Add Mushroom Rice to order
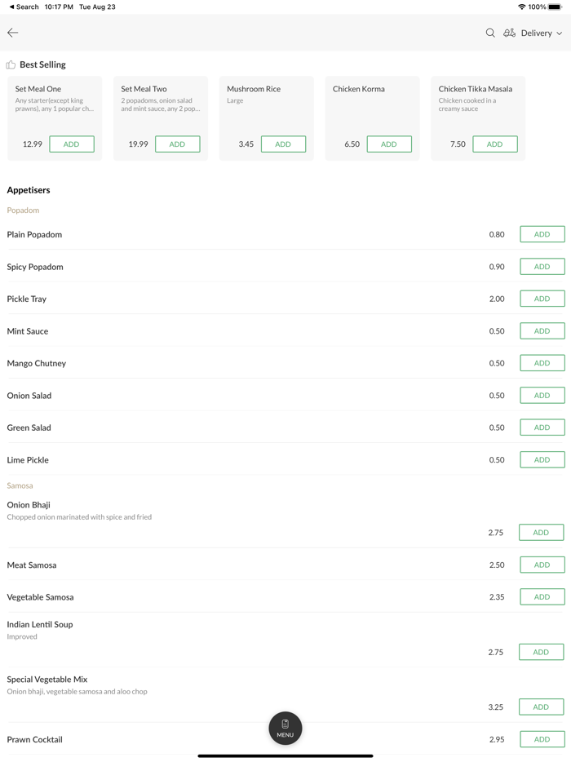The image size is (571, 762). [x=283, y=144]
